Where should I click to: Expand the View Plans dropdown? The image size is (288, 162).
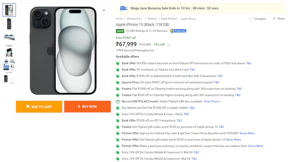click(212, 101)
